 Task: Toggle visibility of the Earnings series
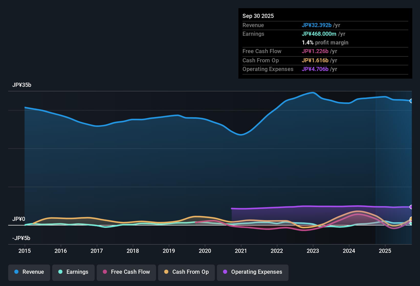[x=73, y=272]
